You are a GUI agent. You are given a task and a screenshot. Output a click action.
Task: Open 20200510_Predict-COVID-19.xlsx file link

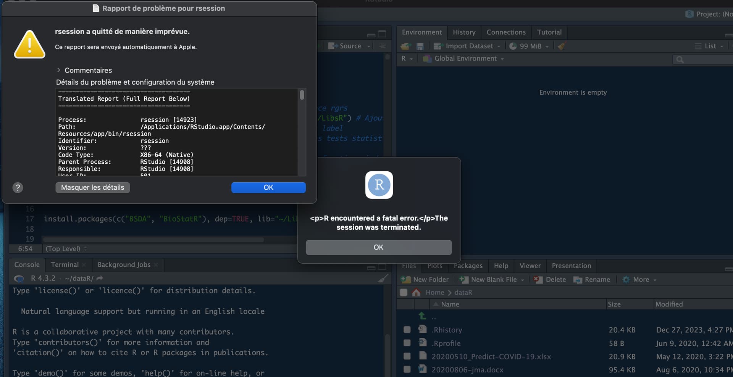(x=491, y=357)
